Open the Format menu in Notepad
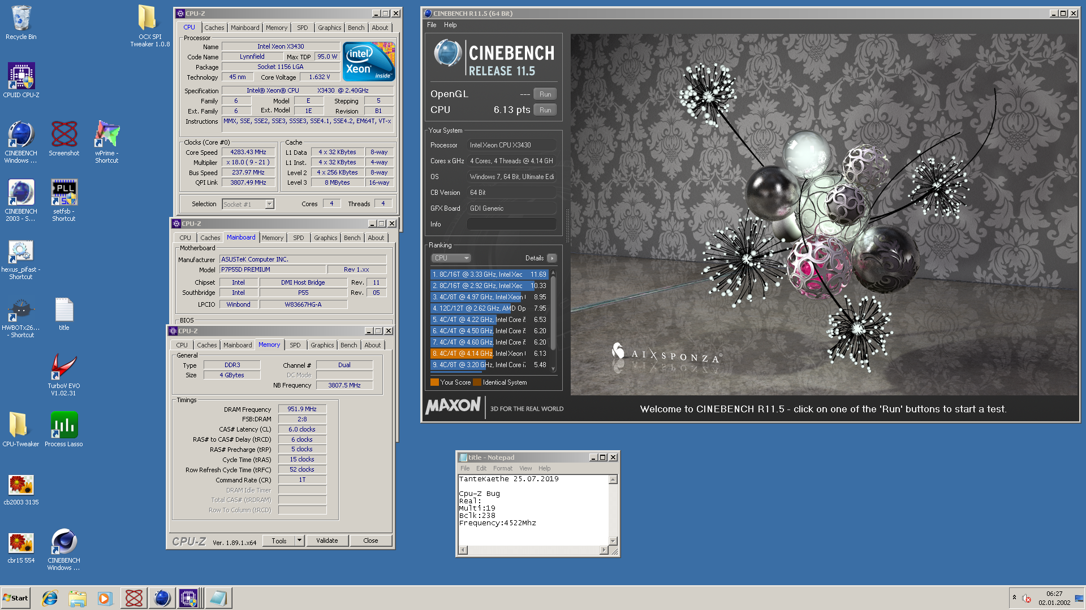The height and width of the screenshot is (610, 1086). pyautogui.click(x=503, y=468)
